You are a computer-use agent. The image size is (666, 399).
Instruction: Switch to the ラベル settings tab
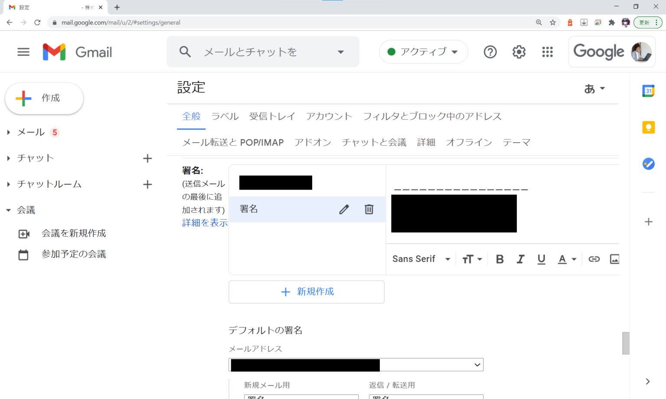tap(225, 116)
